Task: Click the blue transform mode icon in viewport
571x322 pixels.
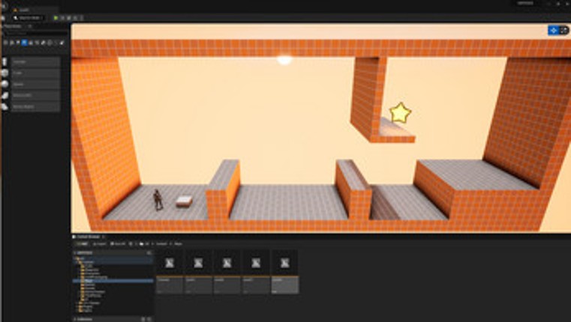Action: (553, 31)
